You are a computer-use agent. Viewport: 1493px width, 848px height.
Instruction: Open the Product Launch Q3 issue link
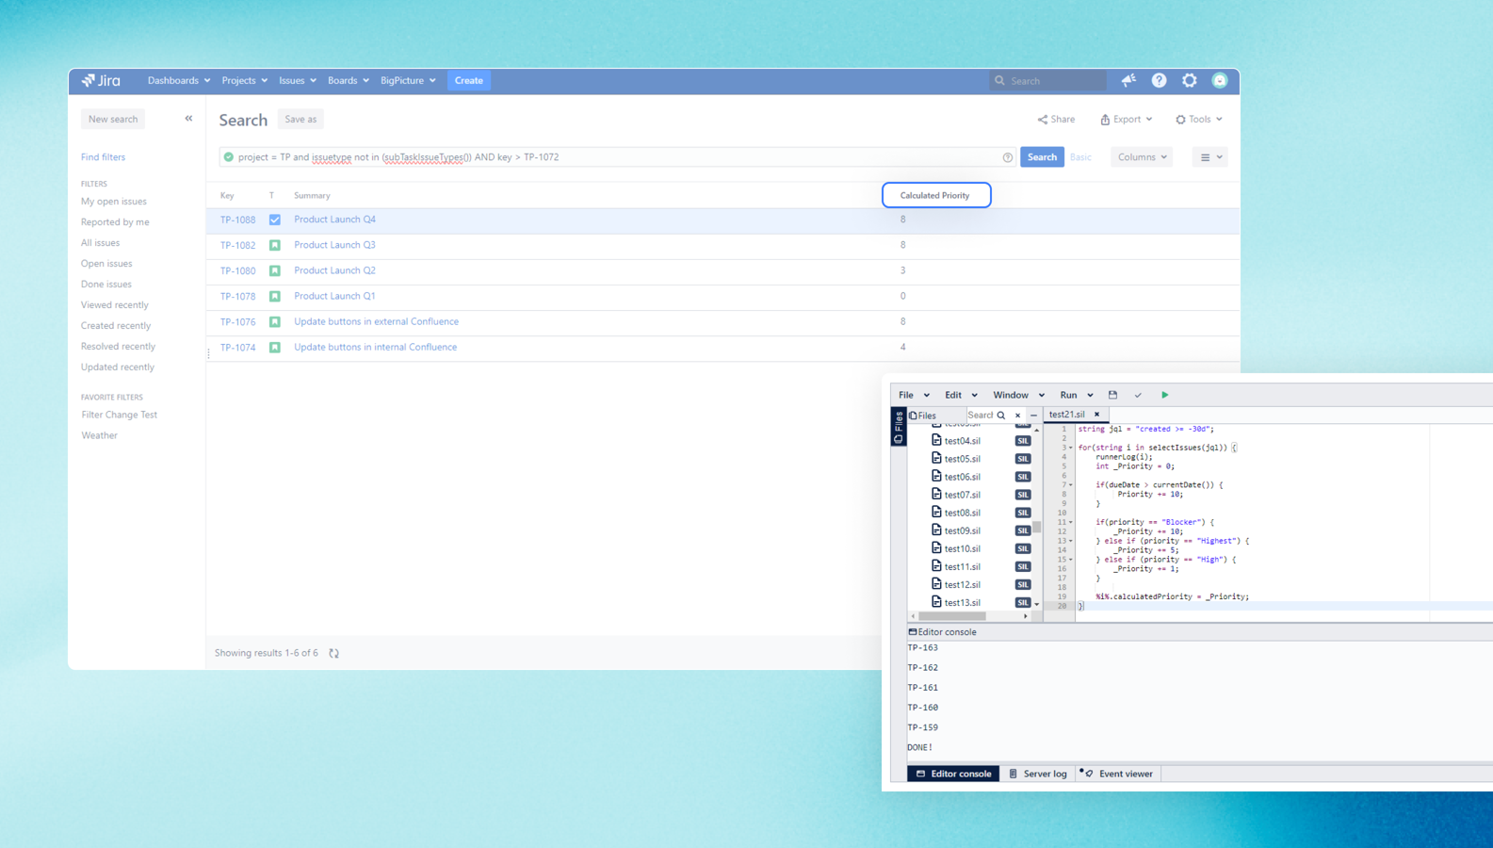click(x=334, y=245)
